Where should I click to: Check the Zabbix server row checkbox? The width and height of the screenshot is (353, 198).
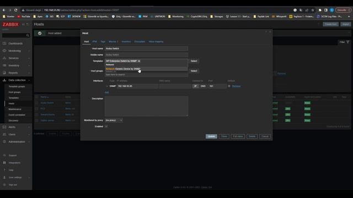tap(37, 120)
